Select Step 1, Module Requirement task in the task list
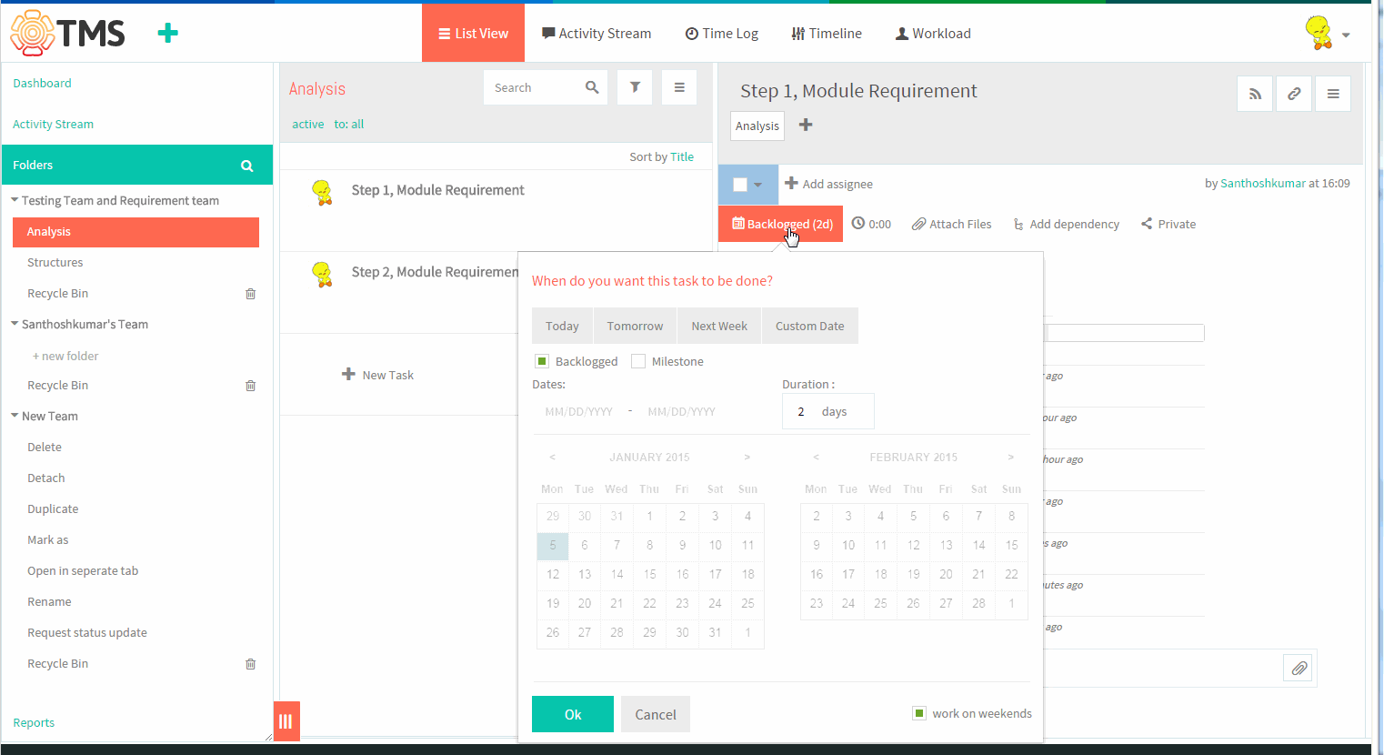This screenshot has height=755, width=1384. point(438,190)
